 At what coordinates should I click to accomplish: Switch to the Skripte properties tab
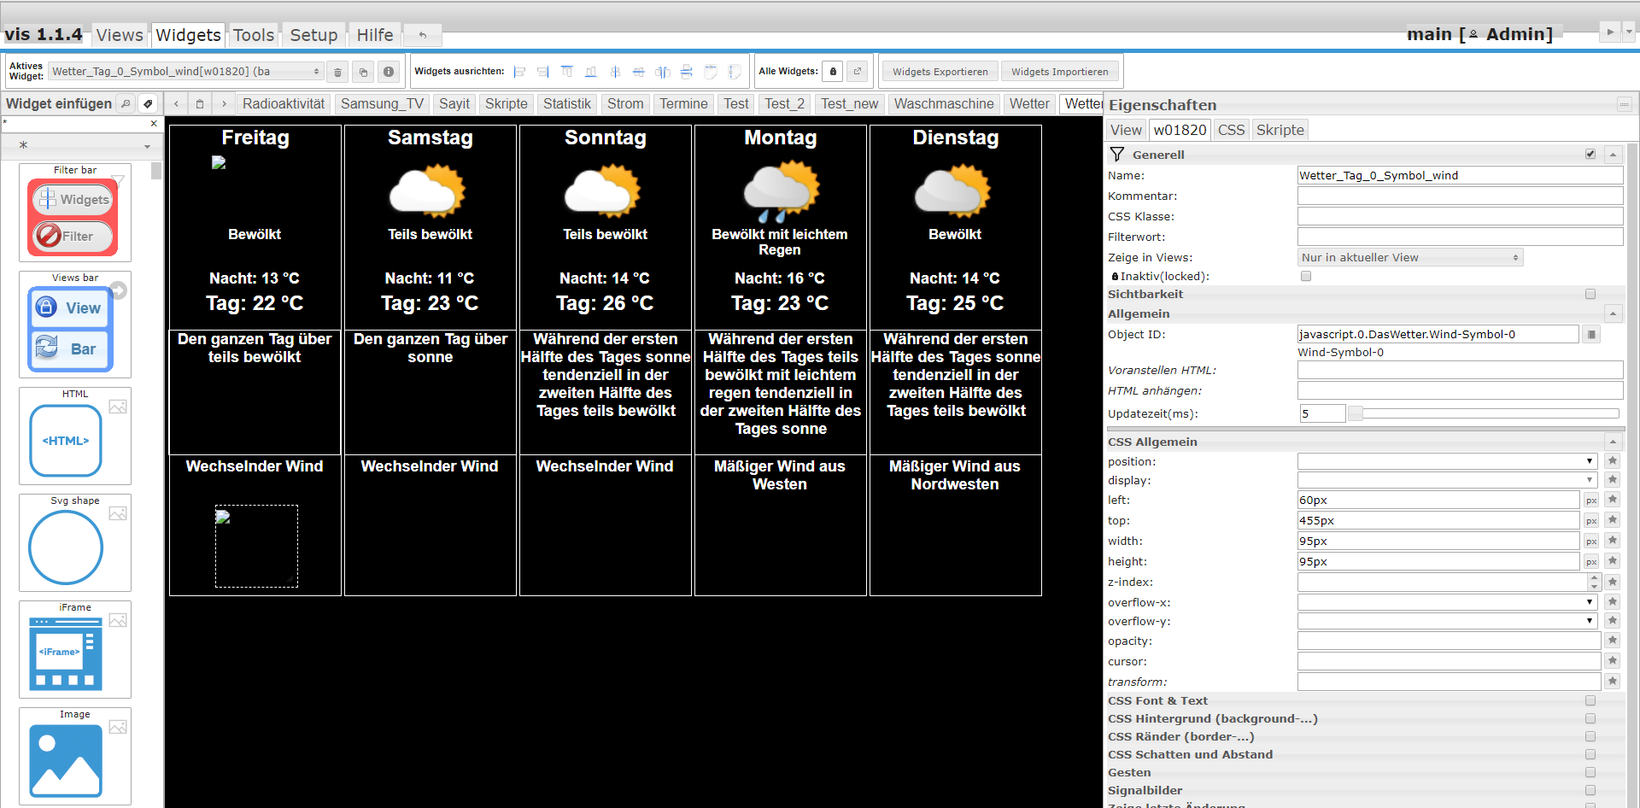click(1280, 130)
